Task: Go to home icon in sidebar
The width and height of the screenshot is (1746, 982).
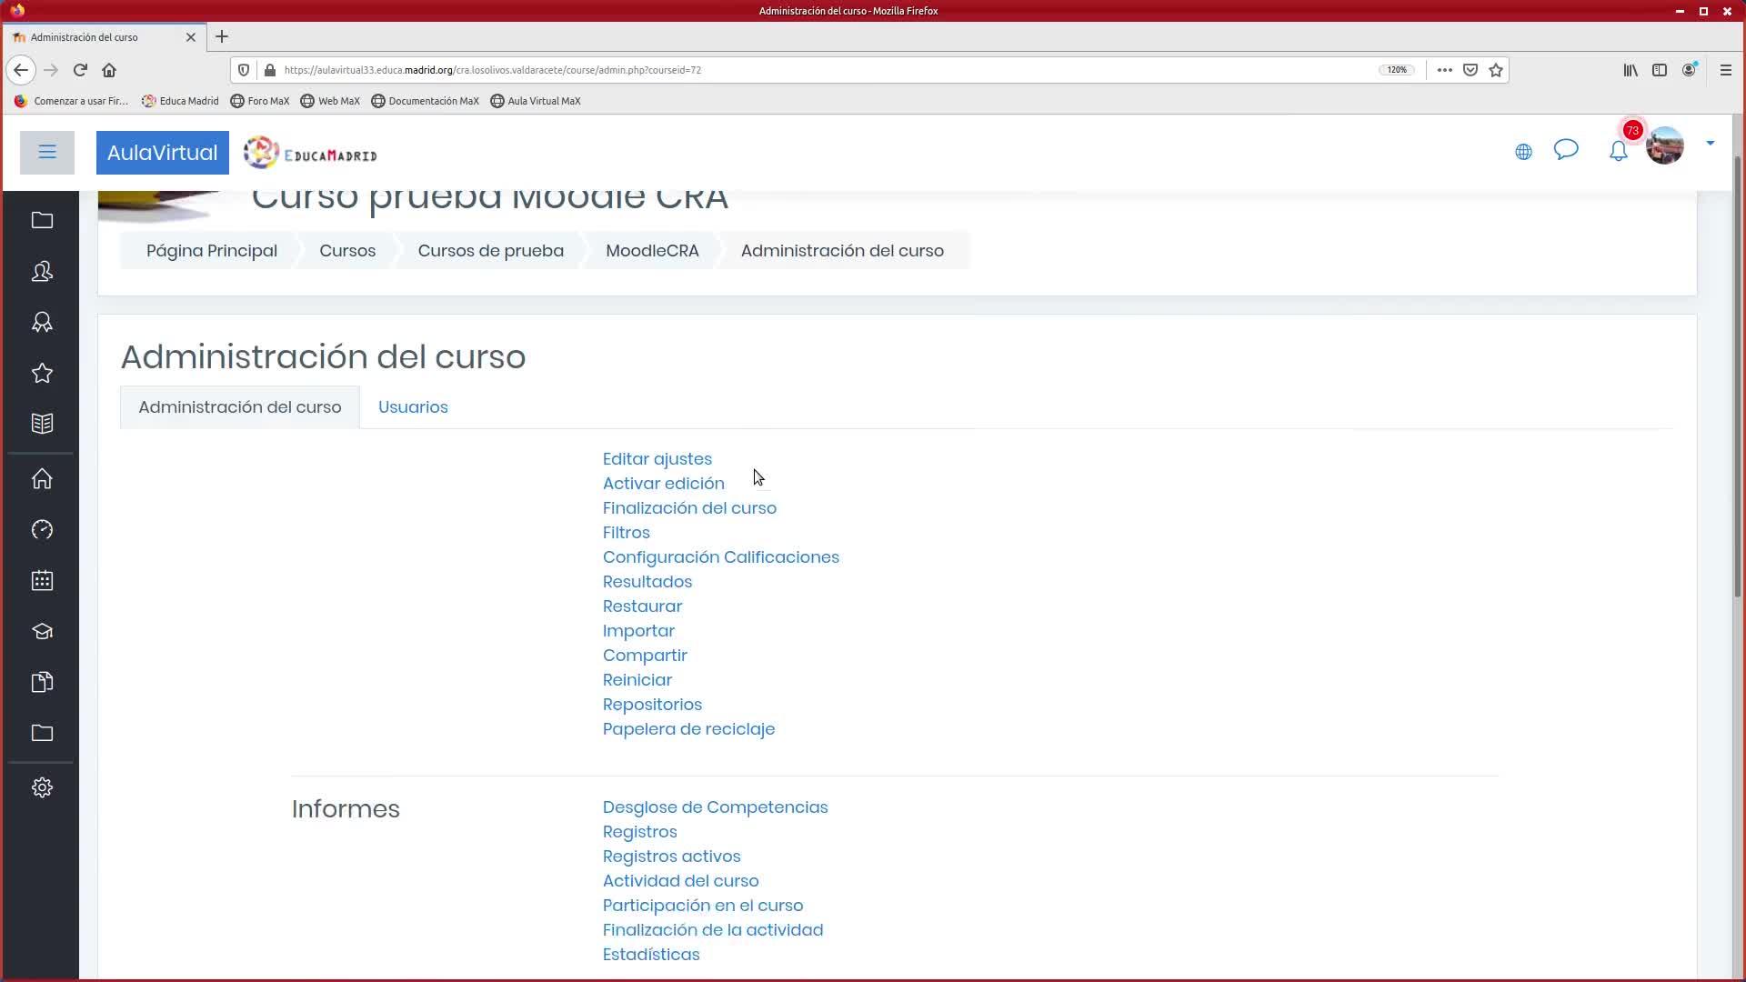Action: 42,479
